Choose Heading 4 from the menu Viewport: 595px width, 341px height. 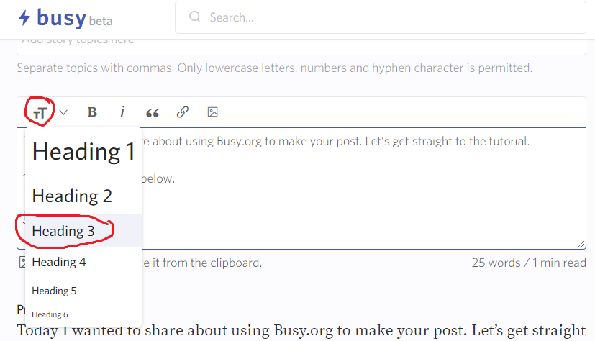83,262
